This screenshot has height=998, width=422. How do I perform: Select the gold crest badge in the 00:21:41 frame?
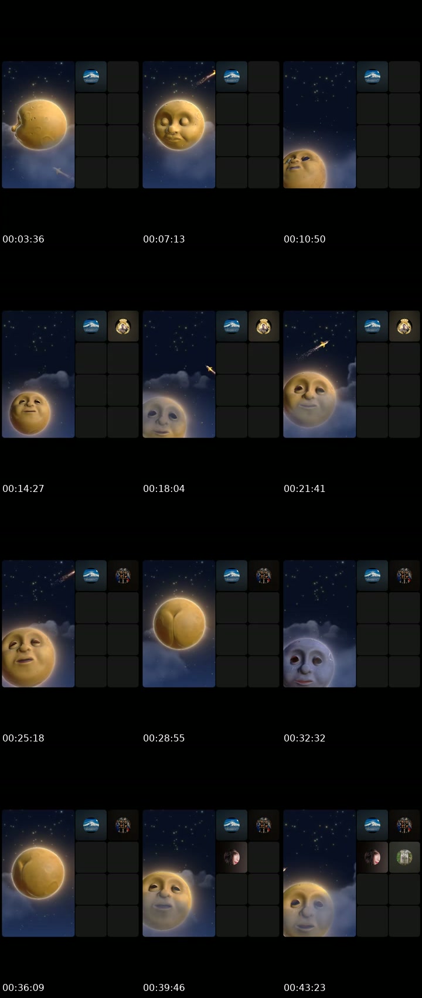pos(404,326)
